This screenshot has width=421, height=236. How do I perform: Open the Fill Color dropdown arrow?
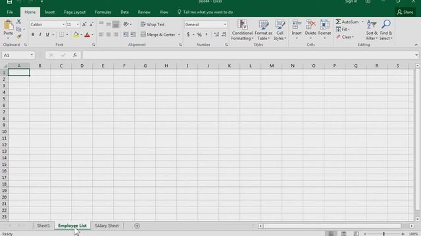pyautogui.click(x=82, y=35)
